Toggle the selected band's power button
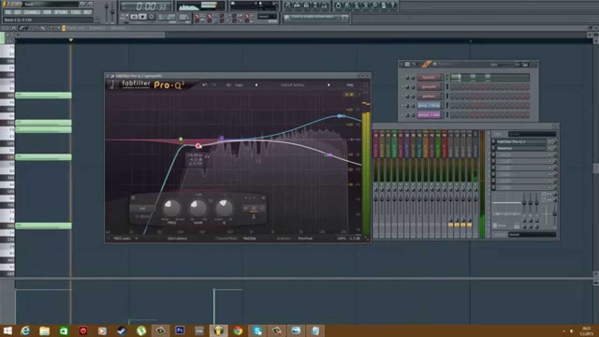Screen dimensions: 599x337 coord(133,197)
